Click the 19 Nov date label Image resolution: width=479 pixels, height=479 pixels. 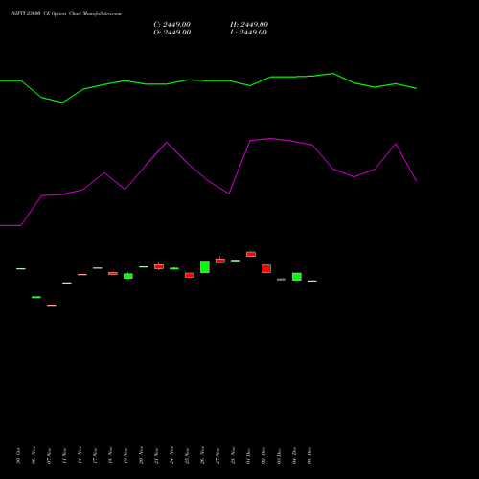[125, 456]
